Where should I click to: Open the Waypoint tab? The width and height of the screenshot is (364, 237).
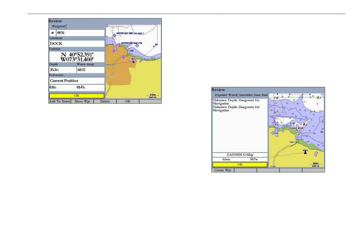pyautogui.click(x=58, y=26)
